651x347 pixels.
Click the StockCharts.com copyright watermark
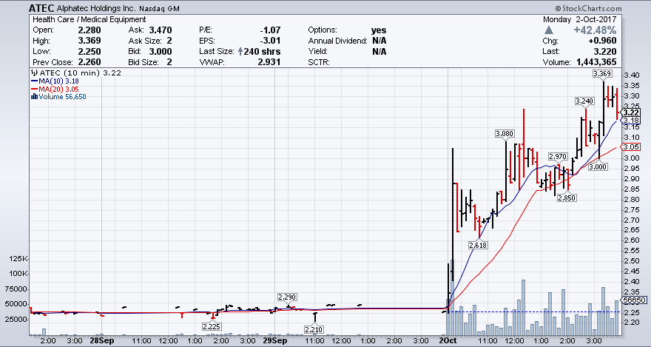pos(609,7)
